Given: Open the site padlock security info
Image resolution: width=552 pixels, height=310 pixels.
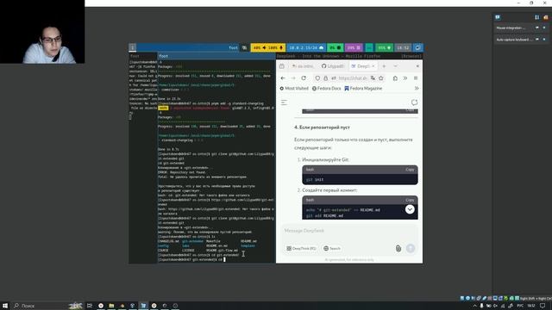Looking at the screenshot, I should (x=325, y=78).
